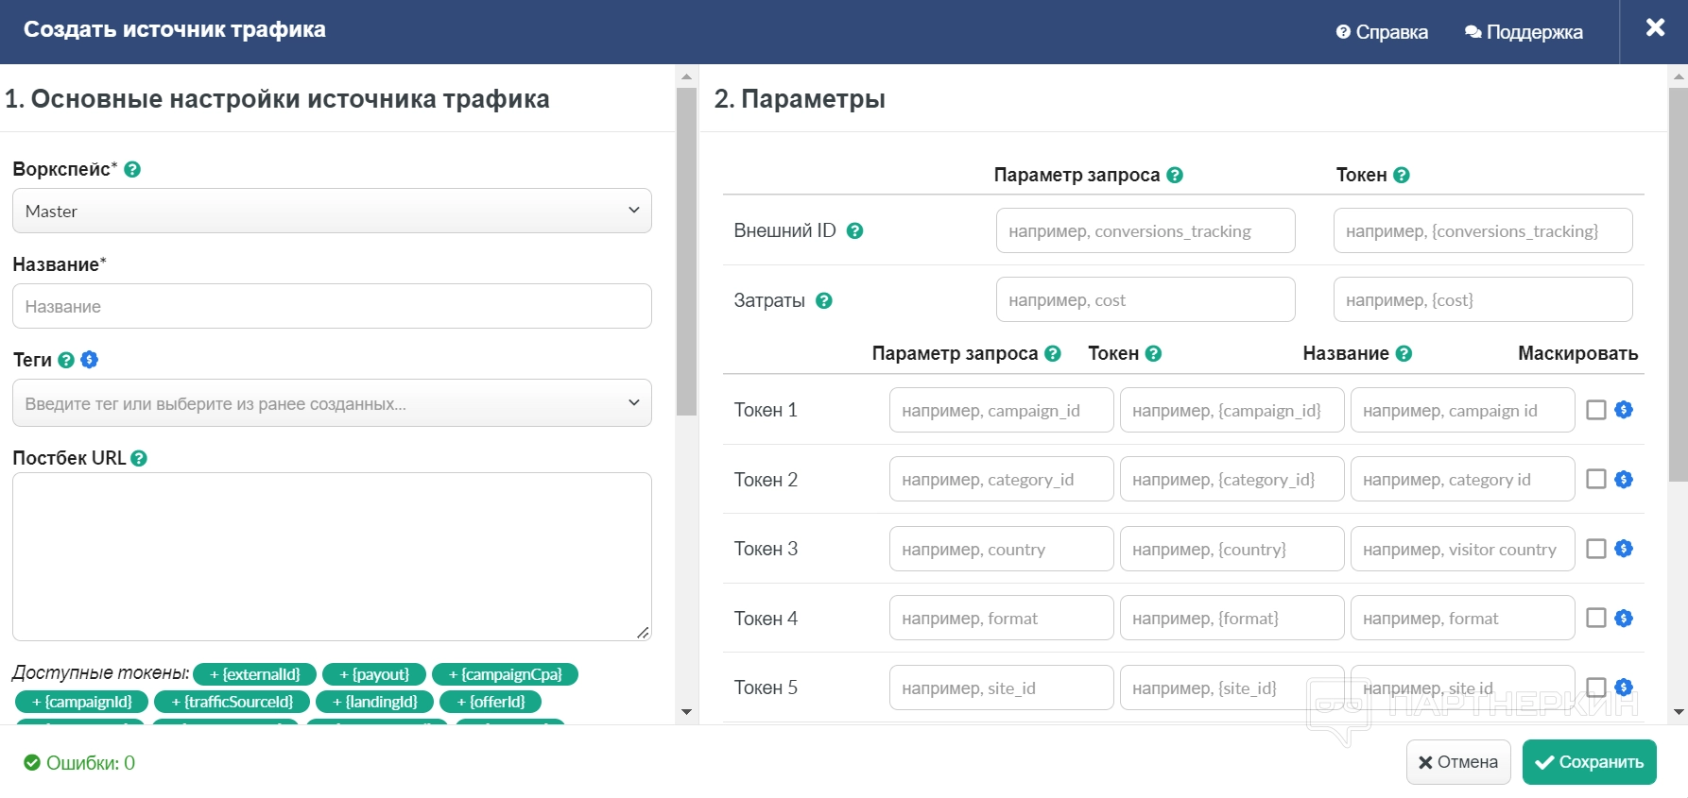
Task: Focus the Название text input field
Action: point(332,307)
